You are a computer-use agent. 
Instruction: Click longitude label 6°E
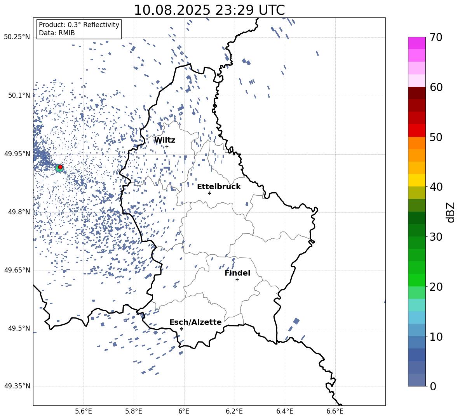pyautogui.click(x=184, y=411)
